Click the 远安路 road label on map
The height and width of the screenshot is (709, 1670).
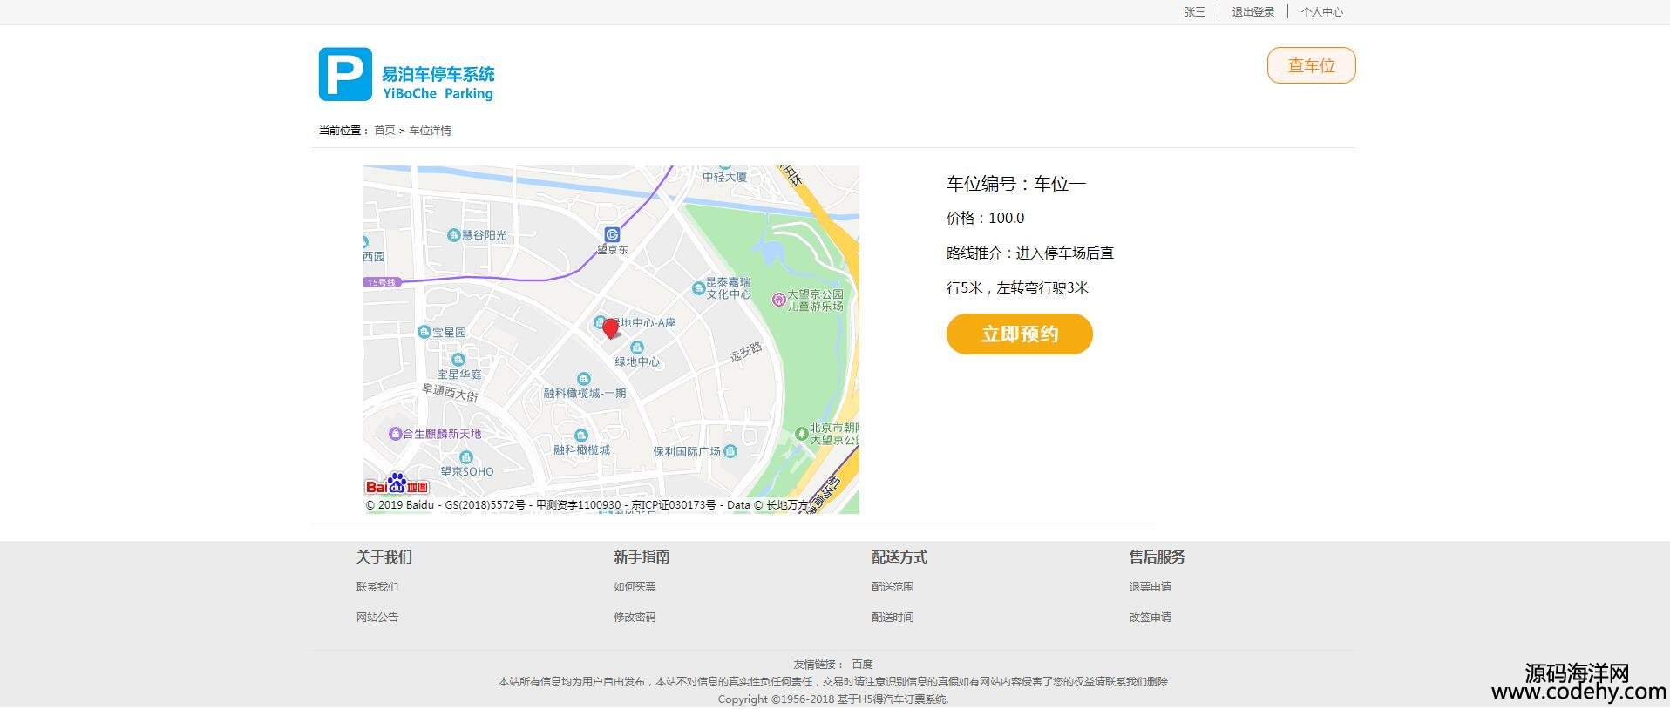(x=746, y=352)
